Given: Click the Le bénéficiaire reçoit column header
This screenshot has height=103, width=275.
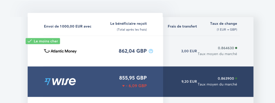Looking at the screenshot, I should (129, 24).
